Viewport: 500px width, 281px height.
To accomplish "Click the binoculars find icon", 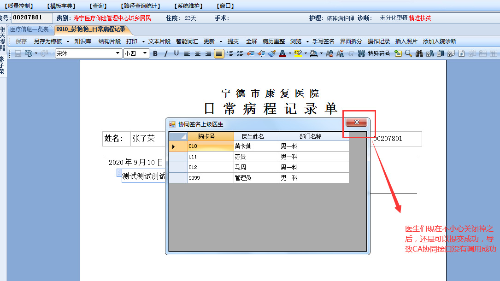I will (x=419, y=53).
